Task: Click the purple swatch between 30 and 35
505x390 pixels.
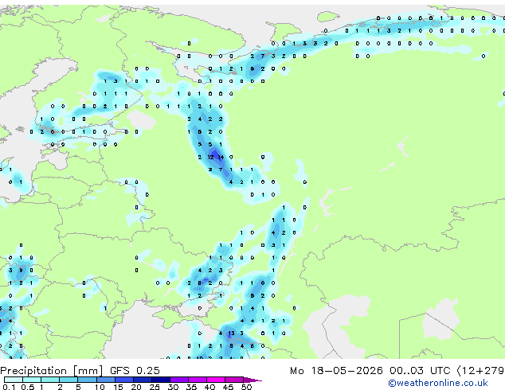Action: [x=179, y=380]
